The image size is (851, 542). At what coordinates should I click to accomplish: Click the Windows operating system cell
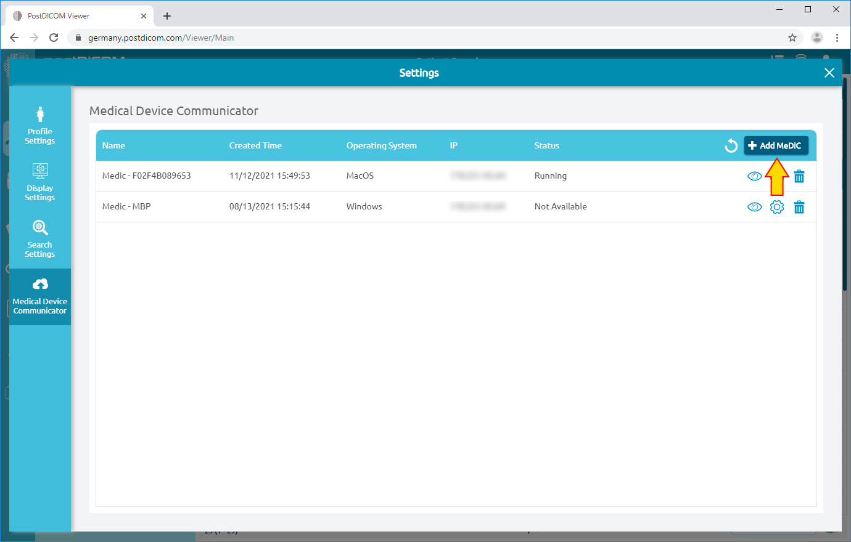coord(364,206)
